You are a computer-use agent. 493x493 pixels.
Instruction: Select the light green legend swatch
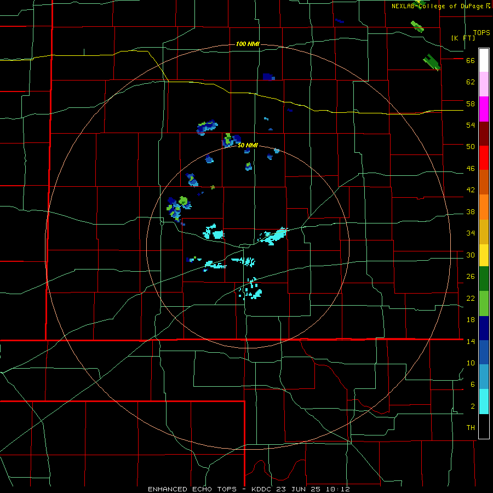click(484, 303)
